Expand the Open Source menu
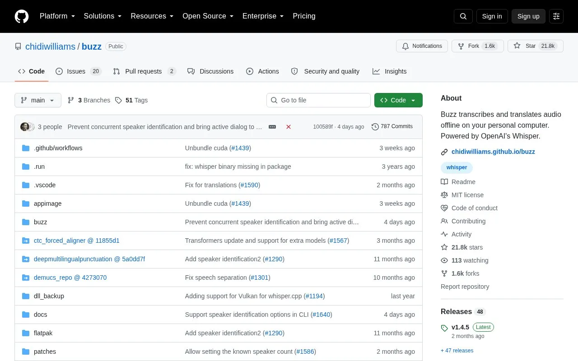The height and width of the screenshot is (361, 578). (208, 16)
